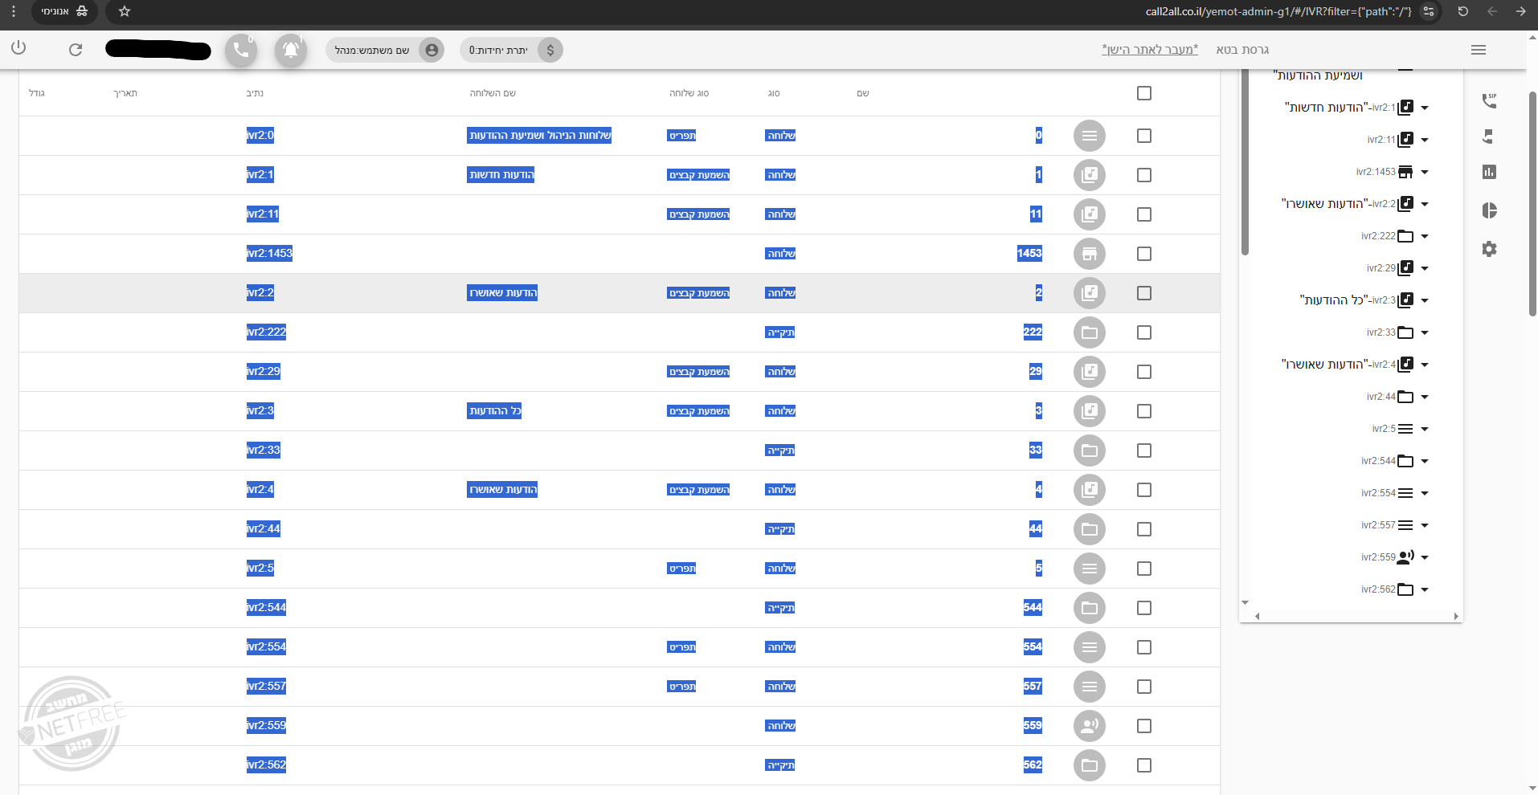The width and height of the screenshot is (1538, 795).
Task: Expand the ivr2:559 tree node arrow
Action: tap(1425, 557)
